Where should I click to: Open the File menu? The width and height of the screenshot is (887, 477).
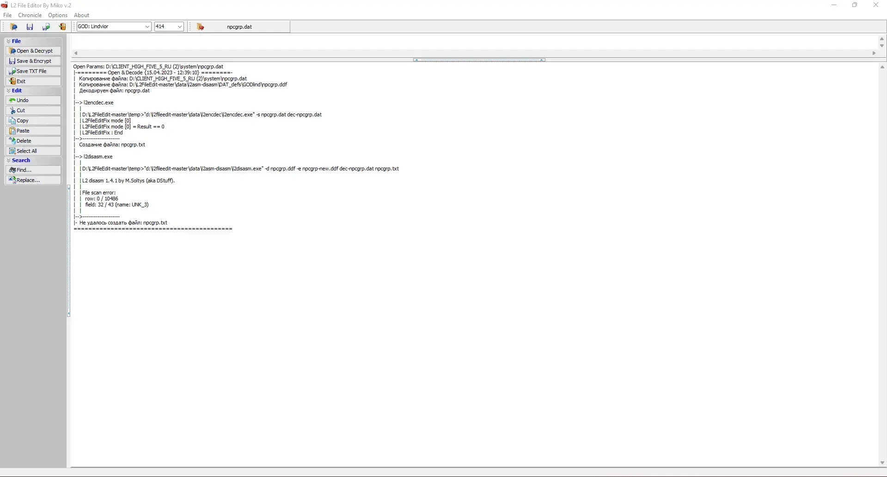(x=7, y=15)
